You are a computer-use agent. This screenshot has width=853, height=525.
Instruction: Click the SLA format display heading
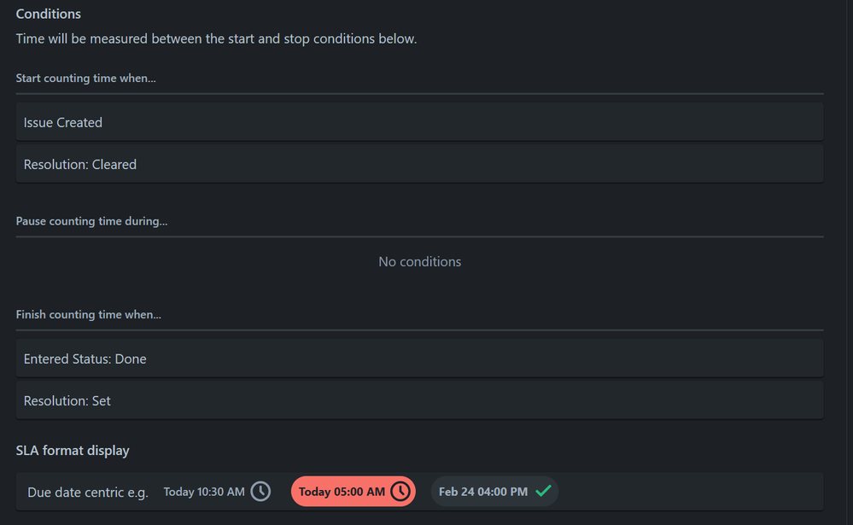(x=73, y=451)
